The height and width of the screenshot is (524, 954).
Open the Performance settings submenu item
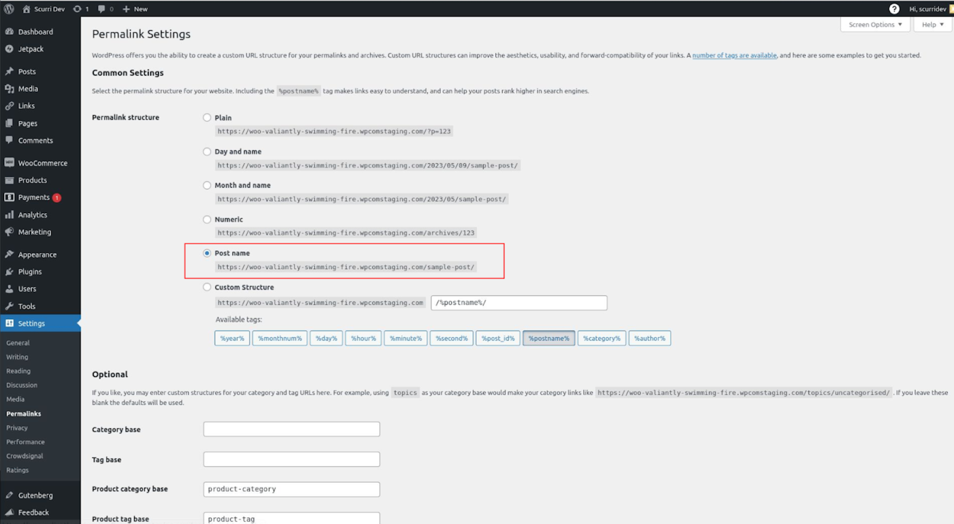pos(26,442)
